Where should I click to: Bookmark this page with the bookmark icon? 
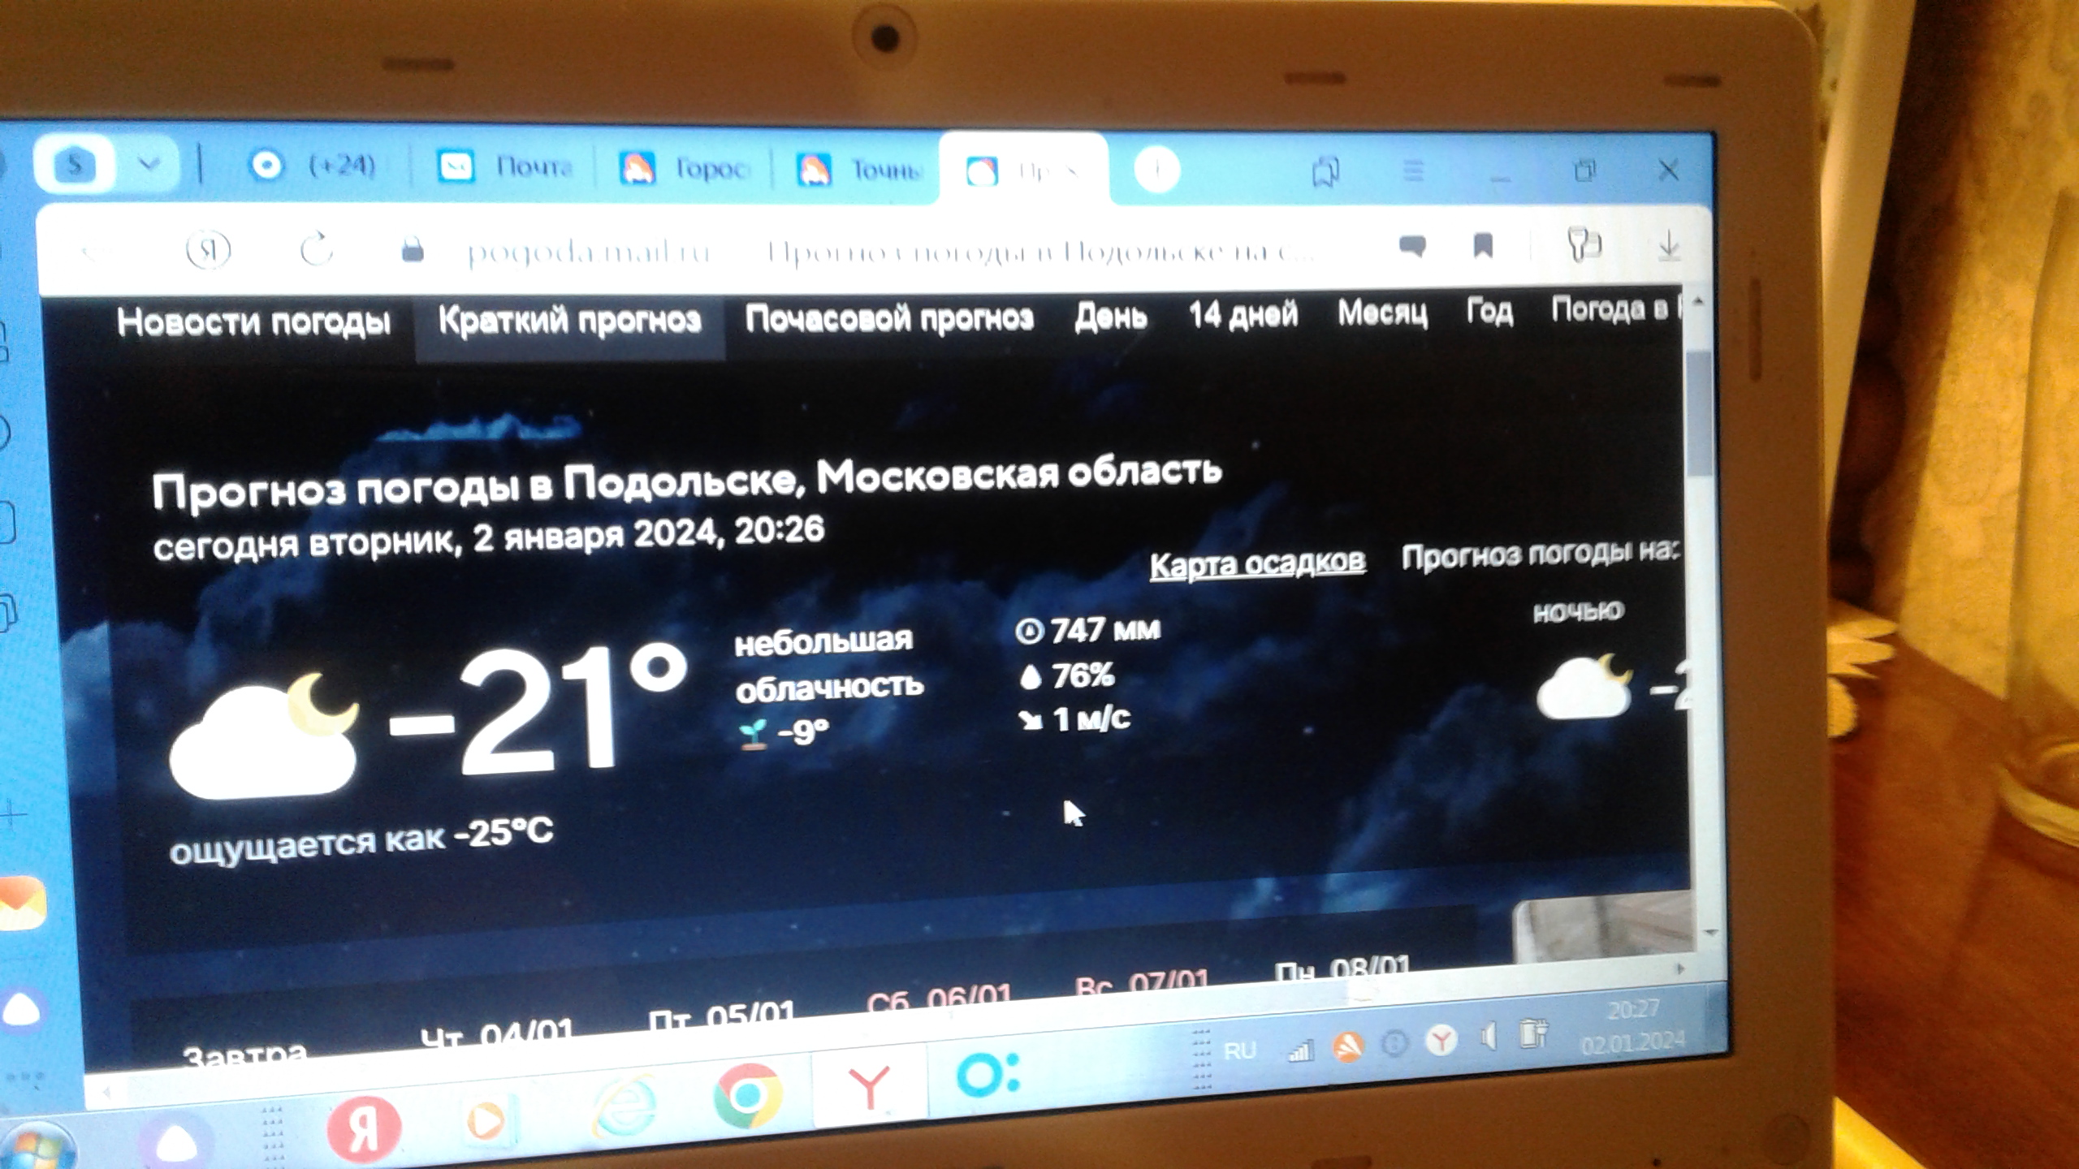tap(1483, 245)
